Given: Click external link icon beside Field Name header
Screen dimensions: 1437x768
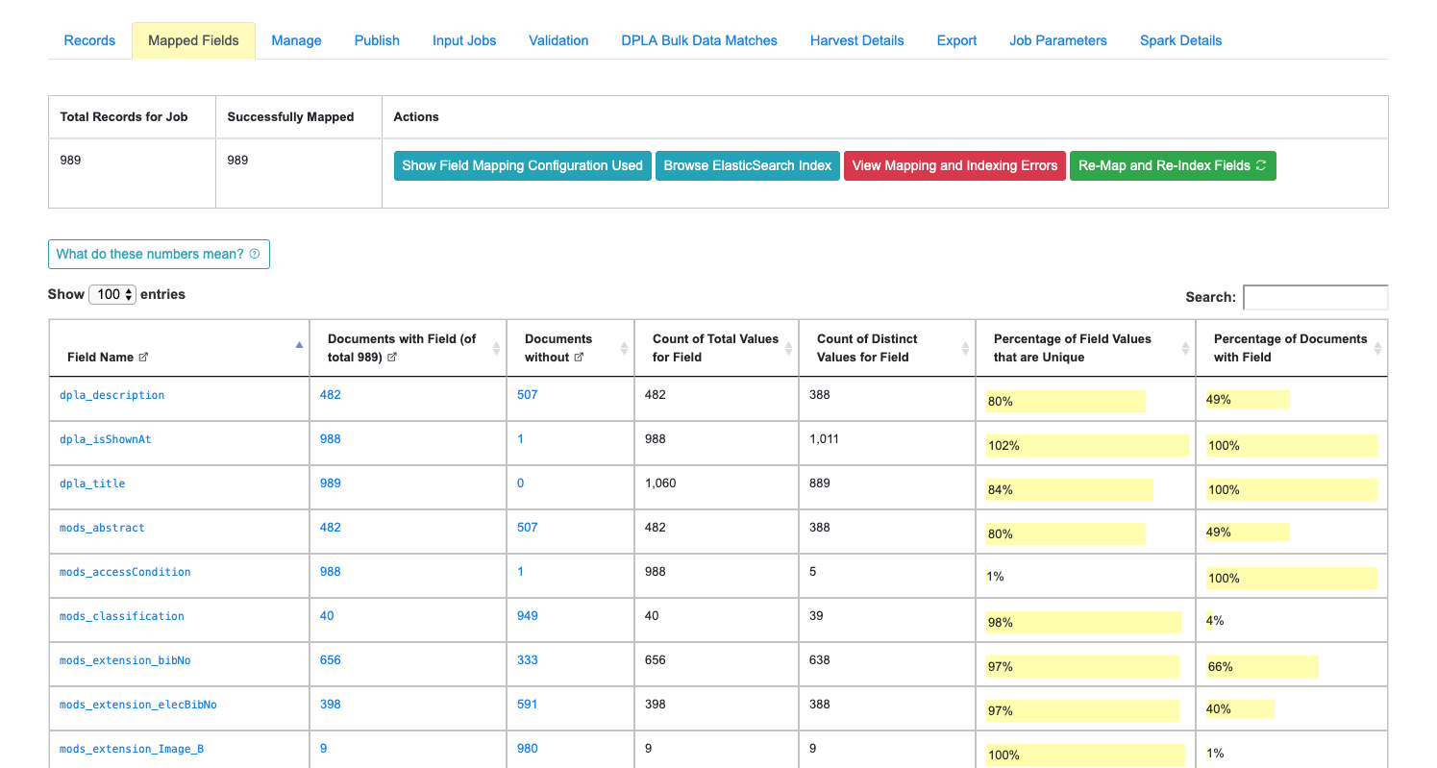Looking at the screenshot, I should [144, 357].
